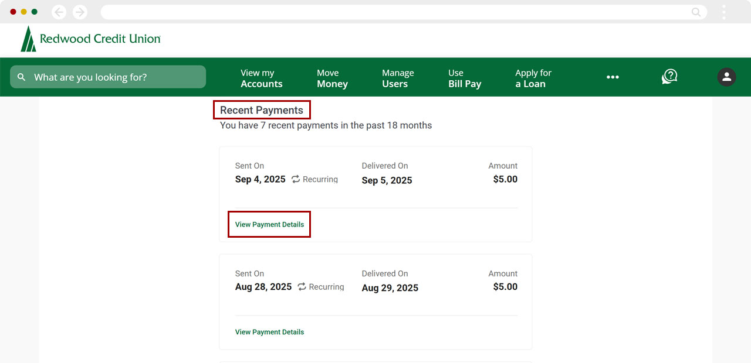
Task: Click the recurring icon on the Sep 4 payment
Action: tap(296, 179)
